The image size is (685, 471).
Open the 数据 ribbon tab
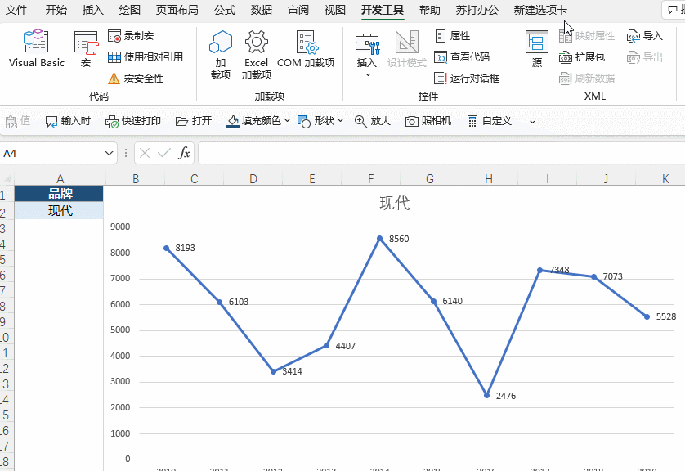[x=262, y=10]
